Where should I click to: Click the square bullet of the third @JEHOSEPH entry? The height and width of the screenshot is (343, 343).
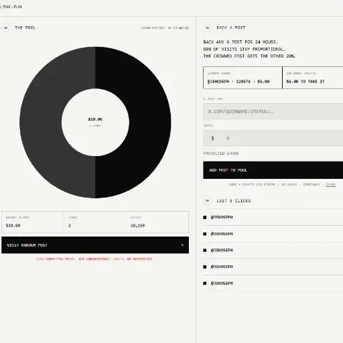click(205, 251)
